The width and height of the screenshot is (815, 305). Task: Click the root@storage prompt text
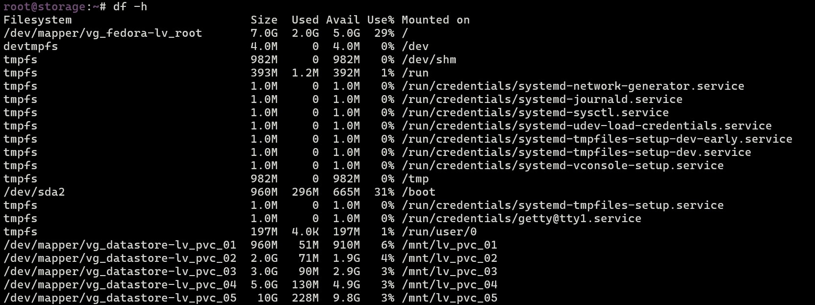tap(44, 7)
